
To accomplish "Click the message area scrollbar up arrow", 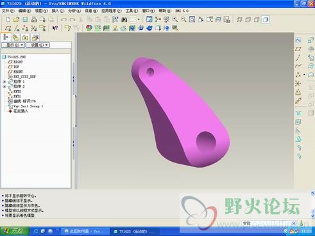I will coord(312,193).
